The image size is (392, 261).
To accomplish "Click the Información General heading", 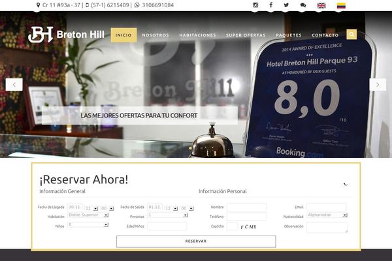I will pos(62,191).
